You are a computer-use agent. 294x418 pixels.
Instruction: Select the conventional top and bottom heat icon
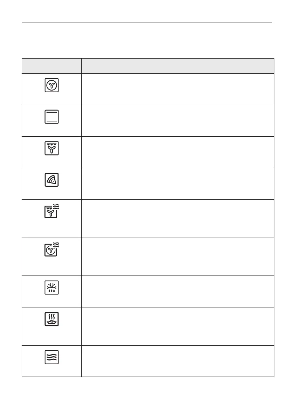[x=52, y=117]
